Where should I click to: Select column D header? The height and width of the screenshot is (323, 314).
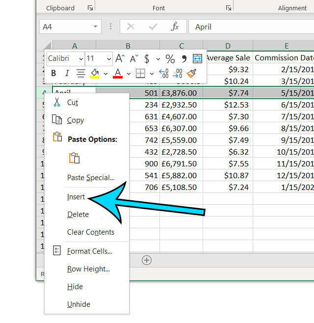(228, 46)
